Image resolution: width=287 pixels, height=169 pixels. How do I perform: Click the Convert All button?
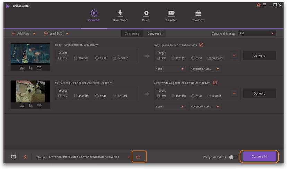click(x=259, y=157)
